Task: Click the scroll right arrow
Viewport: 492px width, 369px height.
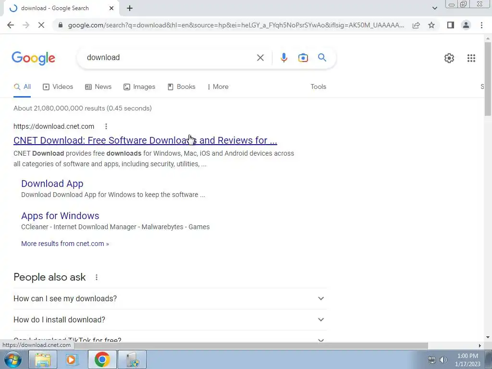Action: 480,345
